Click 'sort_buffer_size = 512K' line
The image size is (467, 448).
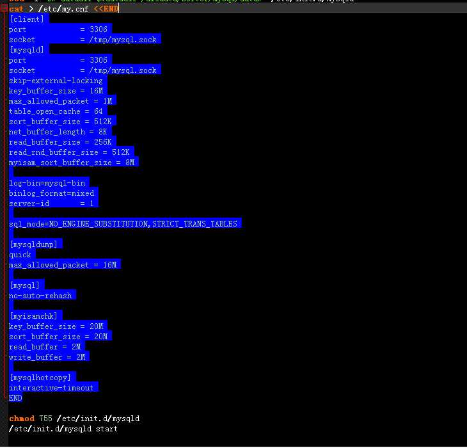(60, 122)
